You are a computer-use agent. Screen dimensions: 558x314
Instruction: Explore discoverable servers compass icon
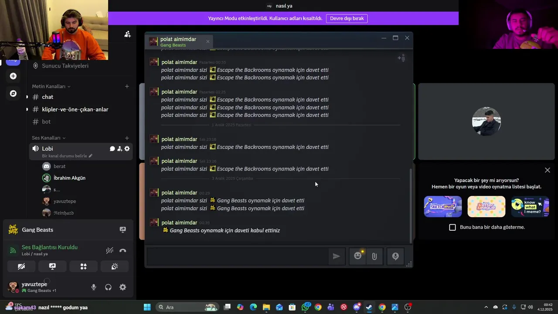point(13,93)
